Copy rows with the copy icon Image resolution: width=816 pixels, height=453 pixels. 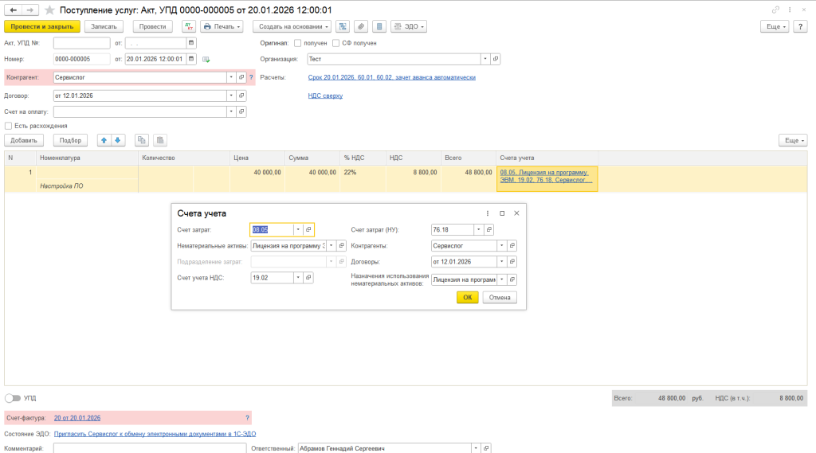point(142,140)
